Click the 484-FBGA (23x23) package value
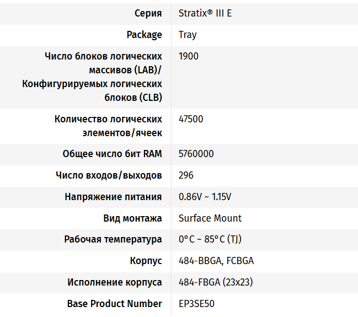This screenshot has width=358, height=317. 216,282
